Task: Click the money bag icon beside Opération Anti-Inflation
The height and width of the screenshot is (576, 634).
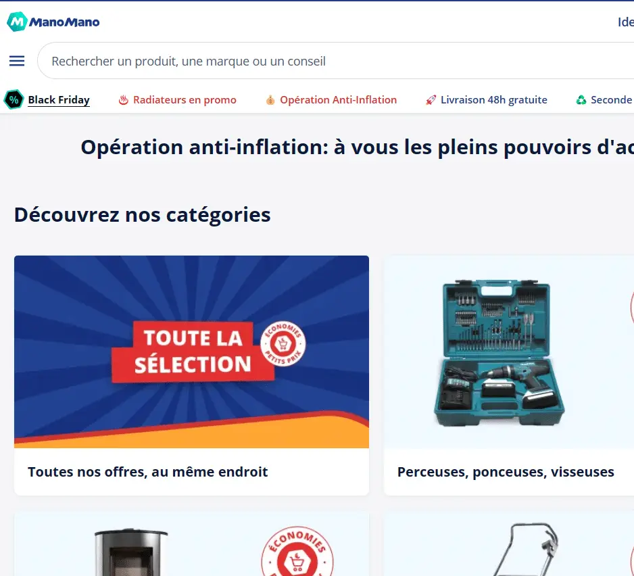Action: (x=270, y=100)
